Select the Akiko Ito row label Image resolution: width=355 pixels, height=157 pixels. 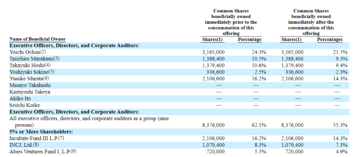tap(20, 99)
